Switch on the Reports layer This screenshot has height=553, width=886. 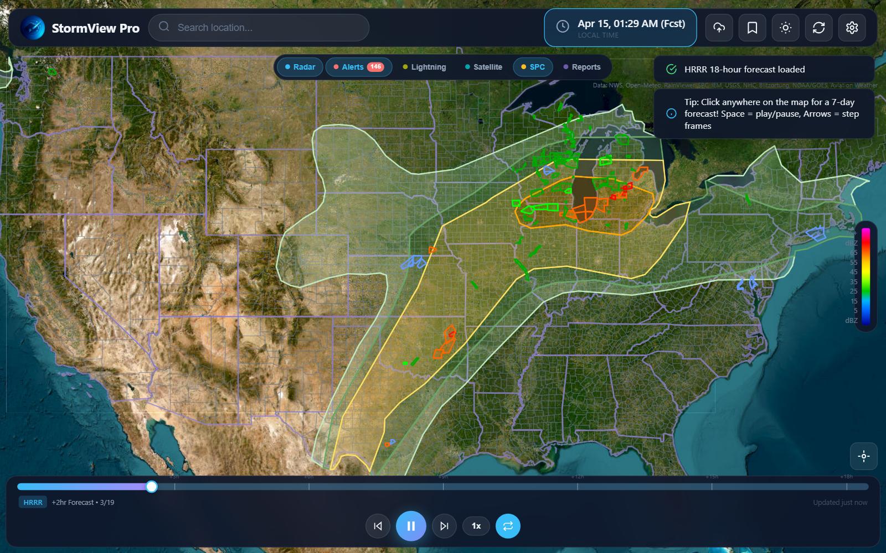pyautogui.click(x=581, y=67)
